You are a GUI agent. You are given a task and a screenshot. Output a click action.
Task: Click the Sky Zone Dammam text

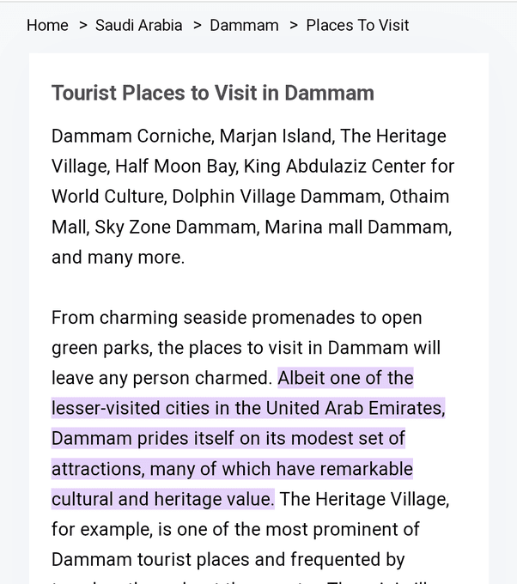pos(175,227)
